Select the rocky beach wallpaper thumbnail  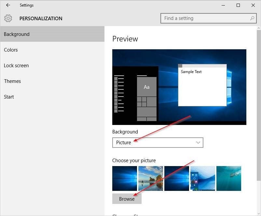(150, 178)
